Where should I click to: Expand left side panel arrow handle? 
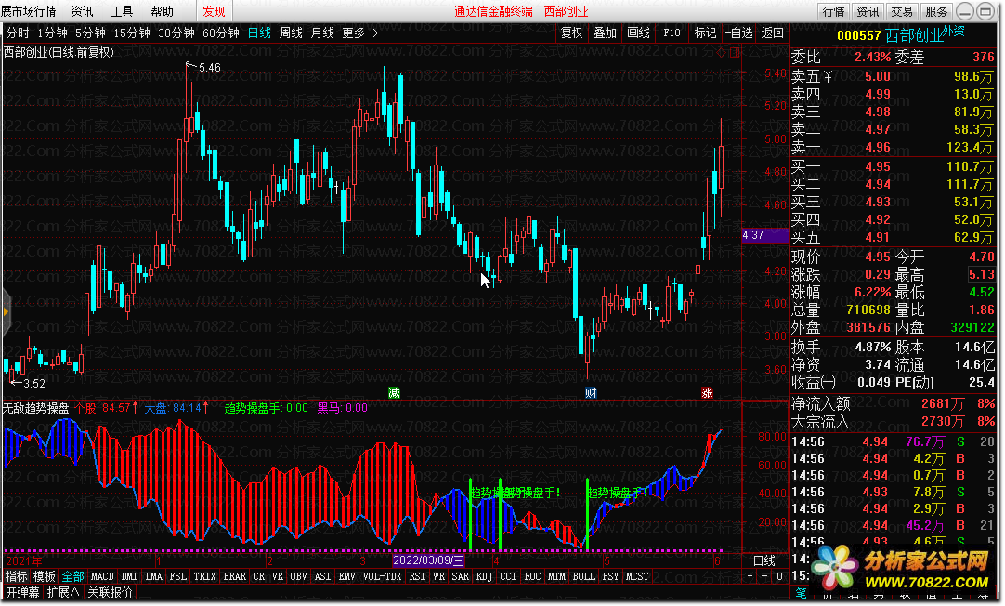coord(6,312)
